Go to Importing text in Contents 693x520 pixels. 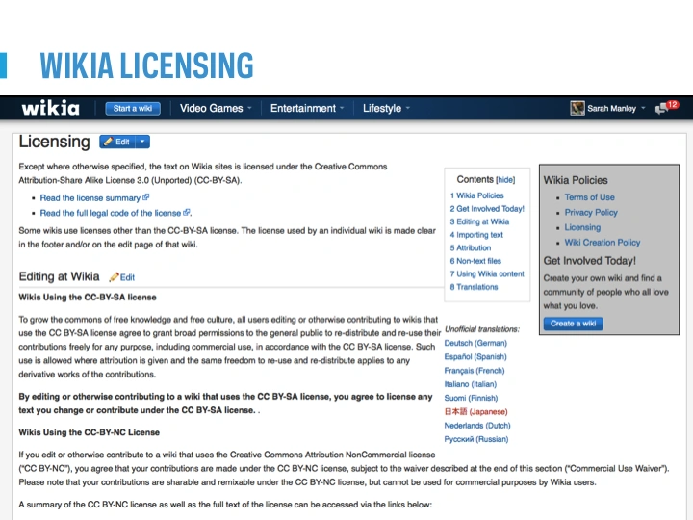pos(479,234)
